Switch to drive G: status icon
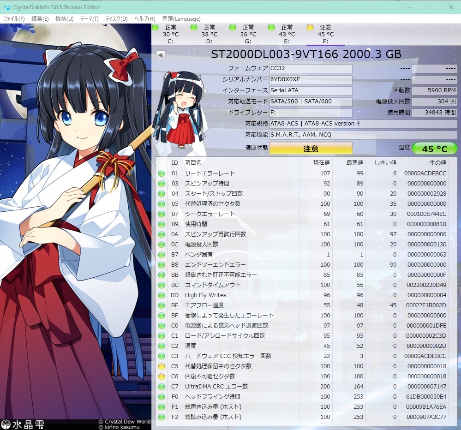This screenshot has height=430, width=461. (x=233, y=28)
